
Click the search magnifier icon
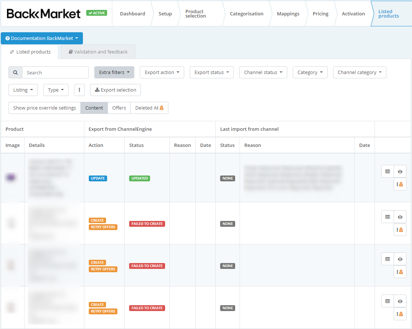tap(15, 72)
